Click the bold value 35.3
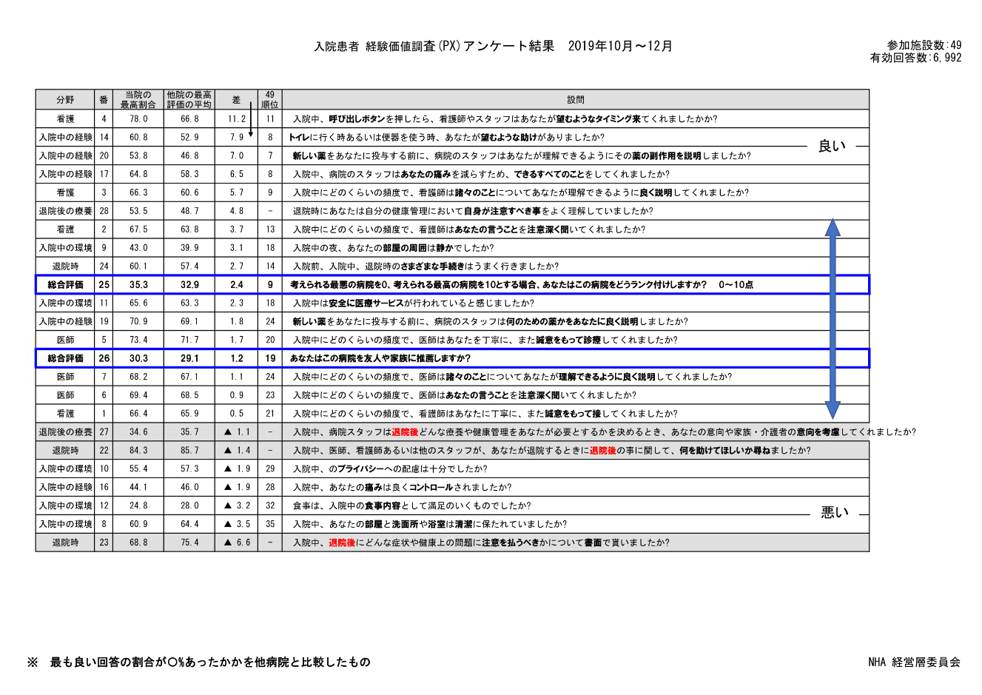The image size is (982, 695). (x=138, y=284)
